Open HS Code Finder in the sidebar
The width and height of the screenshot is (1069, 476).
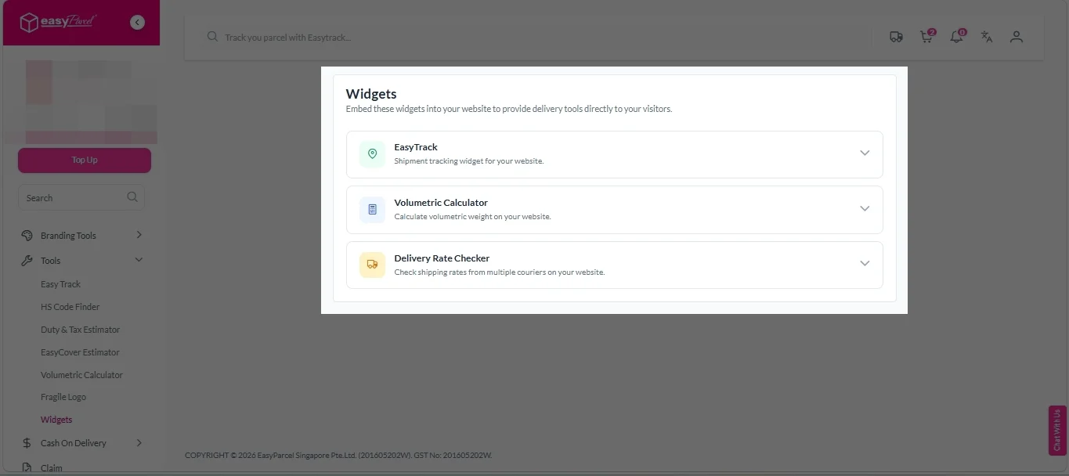[x=70, y=307]
